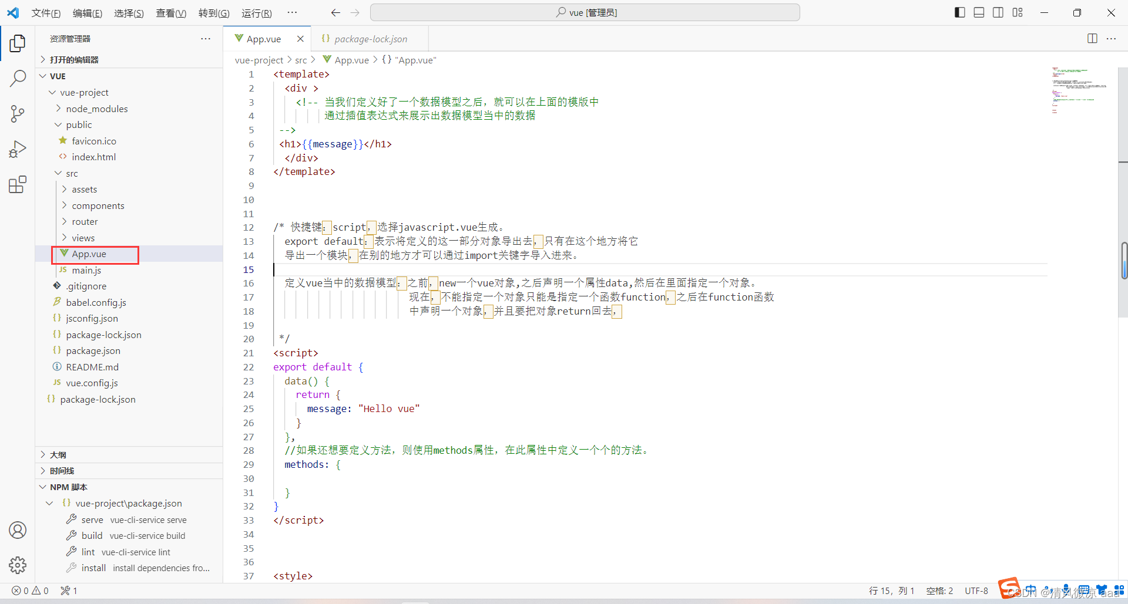
Task: Open favicon.ico in the file tree
Action: tap(129, 141)
